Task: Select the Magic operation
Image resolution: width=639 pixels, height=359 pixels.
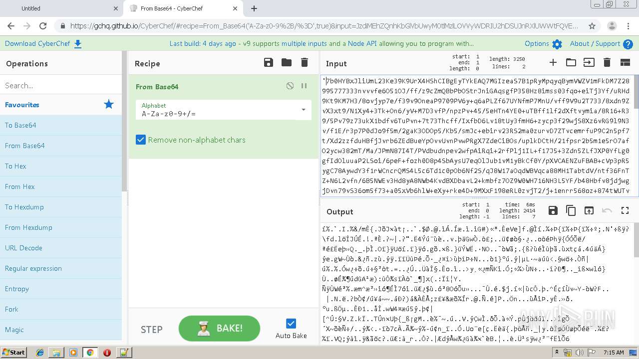Action: (61, 330)
